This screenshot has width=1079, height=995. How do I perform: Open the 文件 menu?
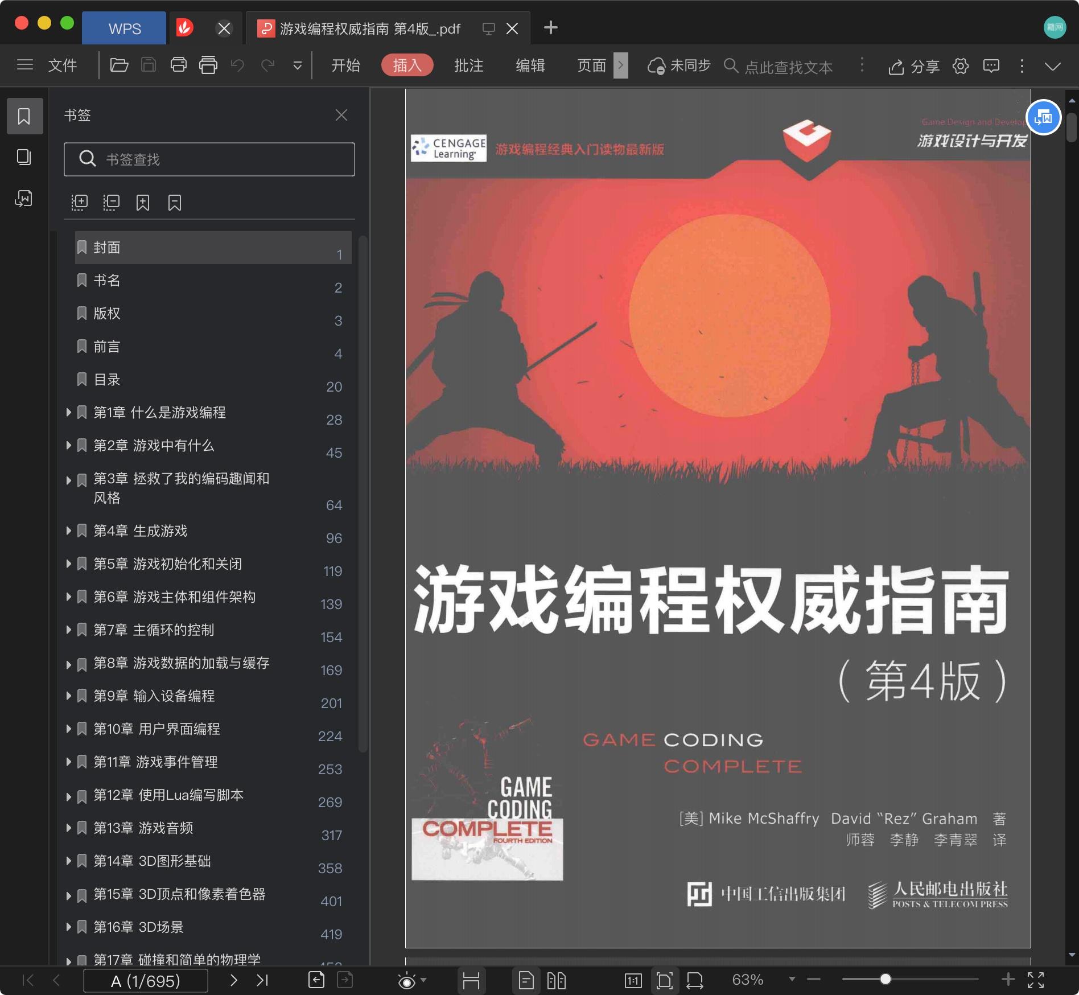[x=63, y=65]
